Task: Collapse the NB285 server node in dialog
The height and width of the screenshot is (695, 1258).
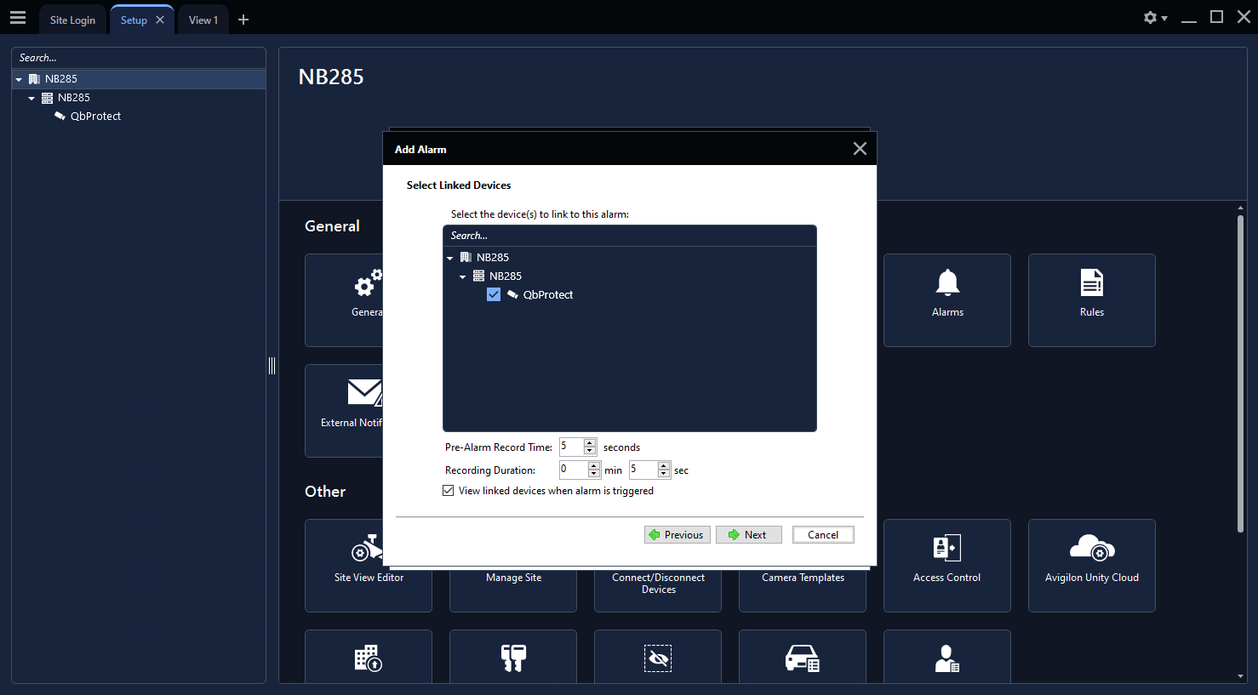Action: 463,276
